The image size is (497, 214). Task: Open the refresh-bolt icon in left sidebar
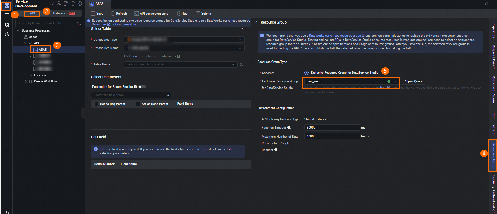7,34
